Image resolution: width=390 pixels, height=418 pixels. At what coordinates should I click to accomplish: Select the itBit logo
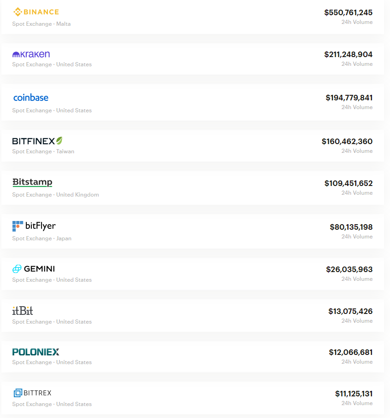(23, 311)
